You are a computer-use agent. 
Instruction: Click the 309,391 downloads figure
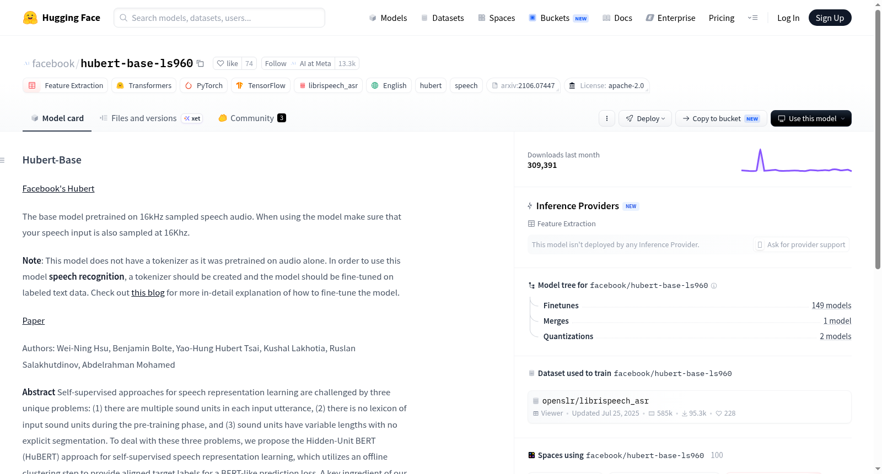(542, 165)
